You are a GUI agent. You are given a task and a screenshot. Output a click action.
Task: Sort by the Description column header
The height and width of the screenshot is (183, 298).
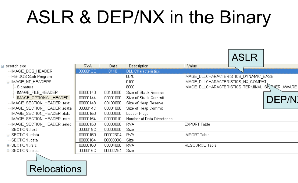(x=139, y=66)
